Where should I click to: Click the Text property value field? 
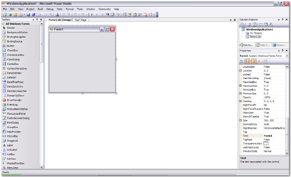tap(274, 136)
